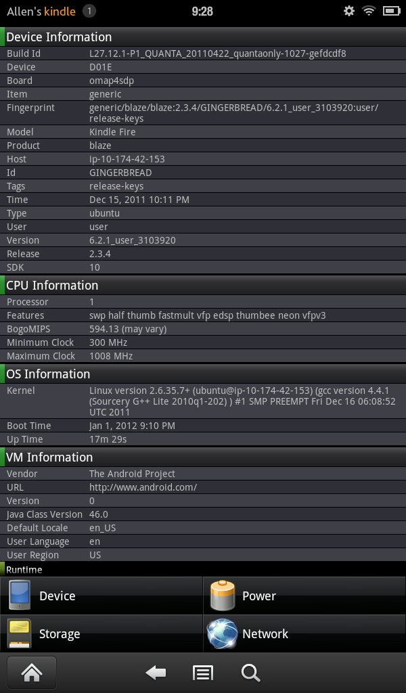Tap the notification count badge
Screen dimensions: 406x693
tap(89, 11)
